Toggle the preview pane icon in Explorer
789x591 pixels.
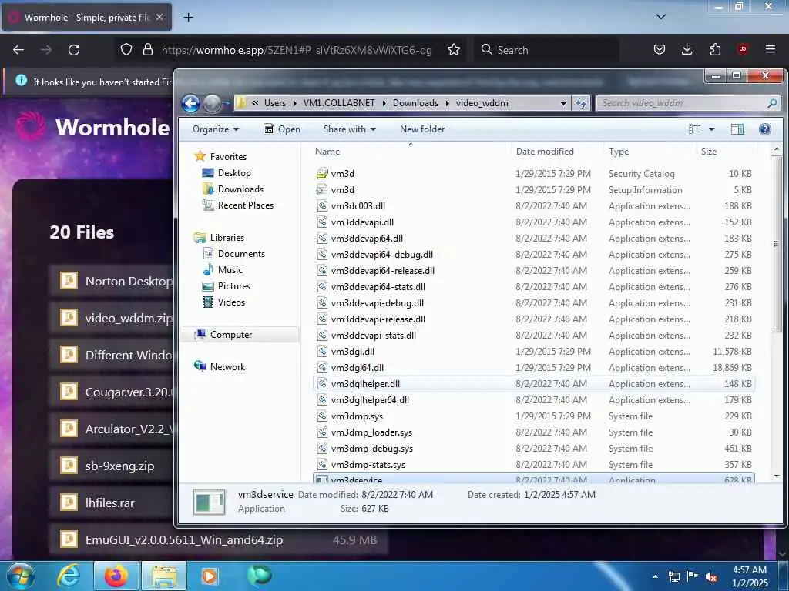[x=737, y=129]
